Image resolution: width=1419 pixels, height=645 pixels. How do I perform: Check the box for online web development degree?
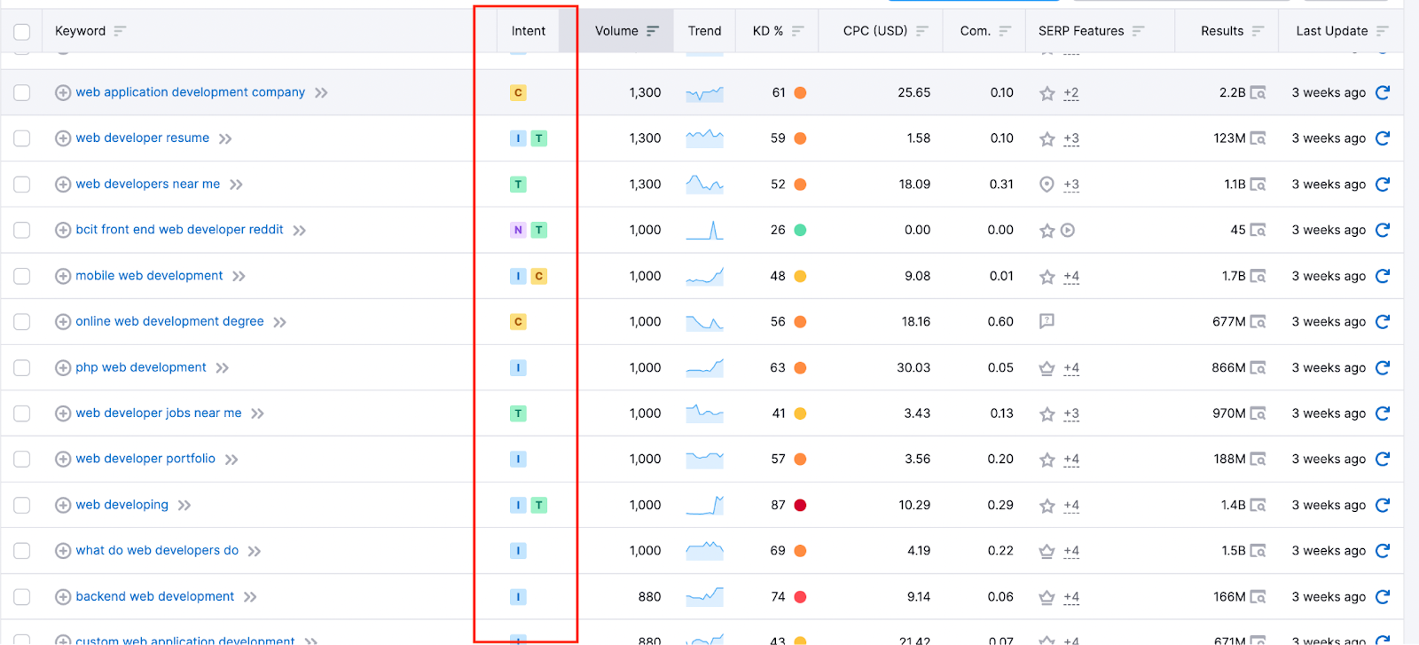tap(22, 322)
